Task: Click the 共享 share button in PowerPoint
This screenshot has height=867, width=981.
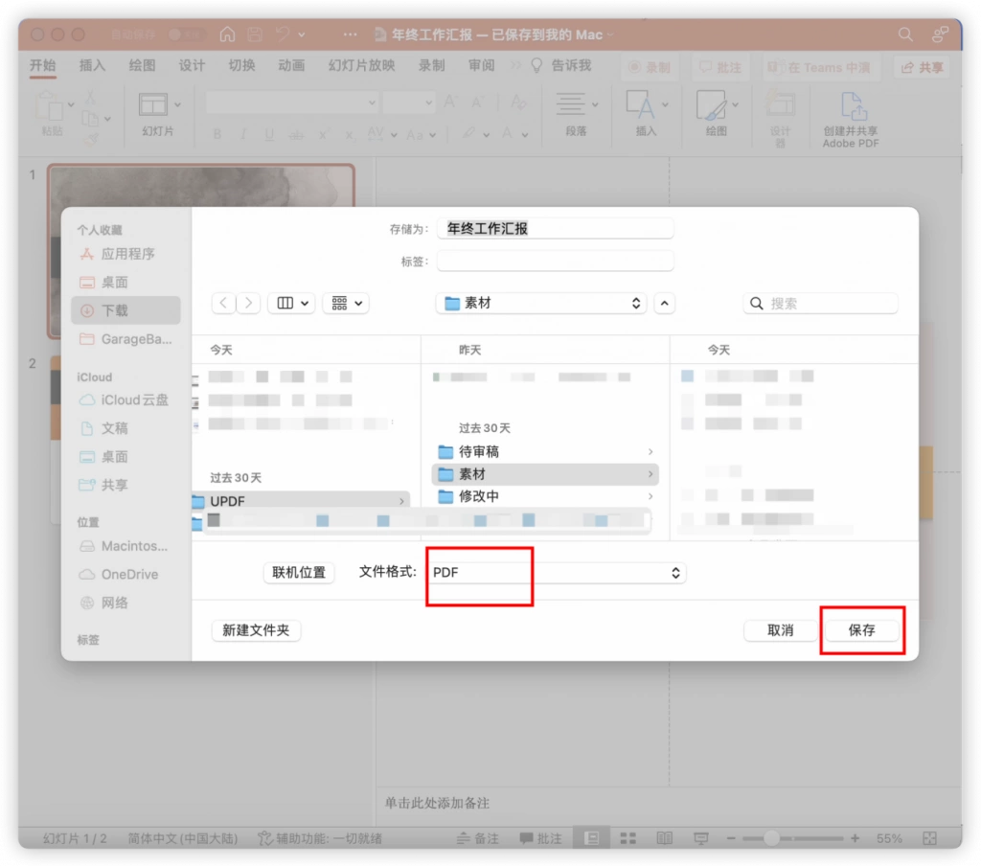Action: (923, 68)
